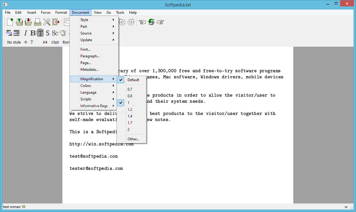Click the dashed selection box icon
Screen dimensions: 356x212
click(67, 22)
